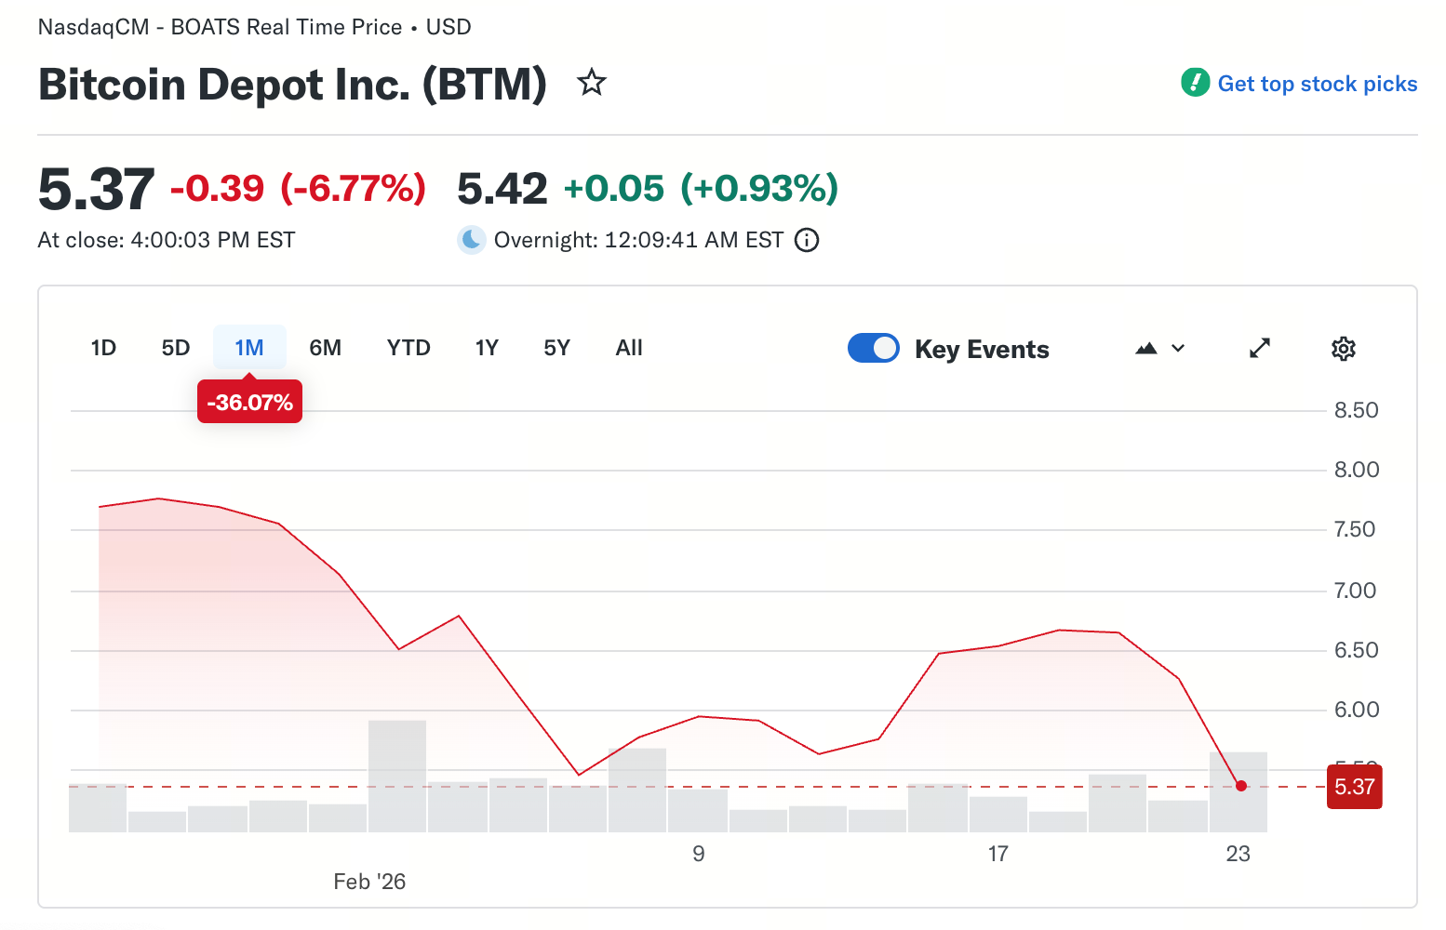Click the current price dot on chart
The height and width of the screenshot is (930, 1446).
pos(1241,786)
